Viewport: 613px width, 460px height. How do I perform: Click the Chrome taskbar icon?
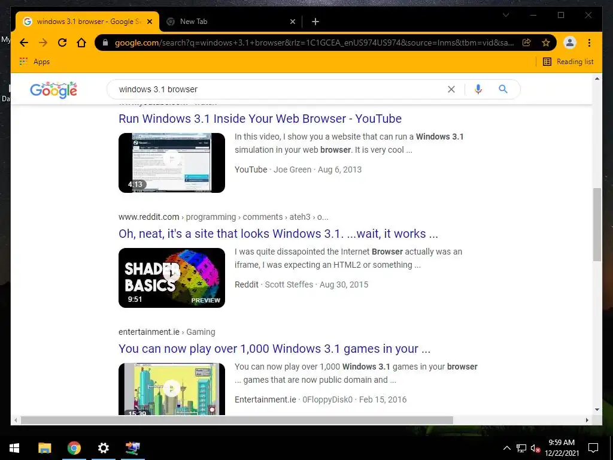coord(74,448)
